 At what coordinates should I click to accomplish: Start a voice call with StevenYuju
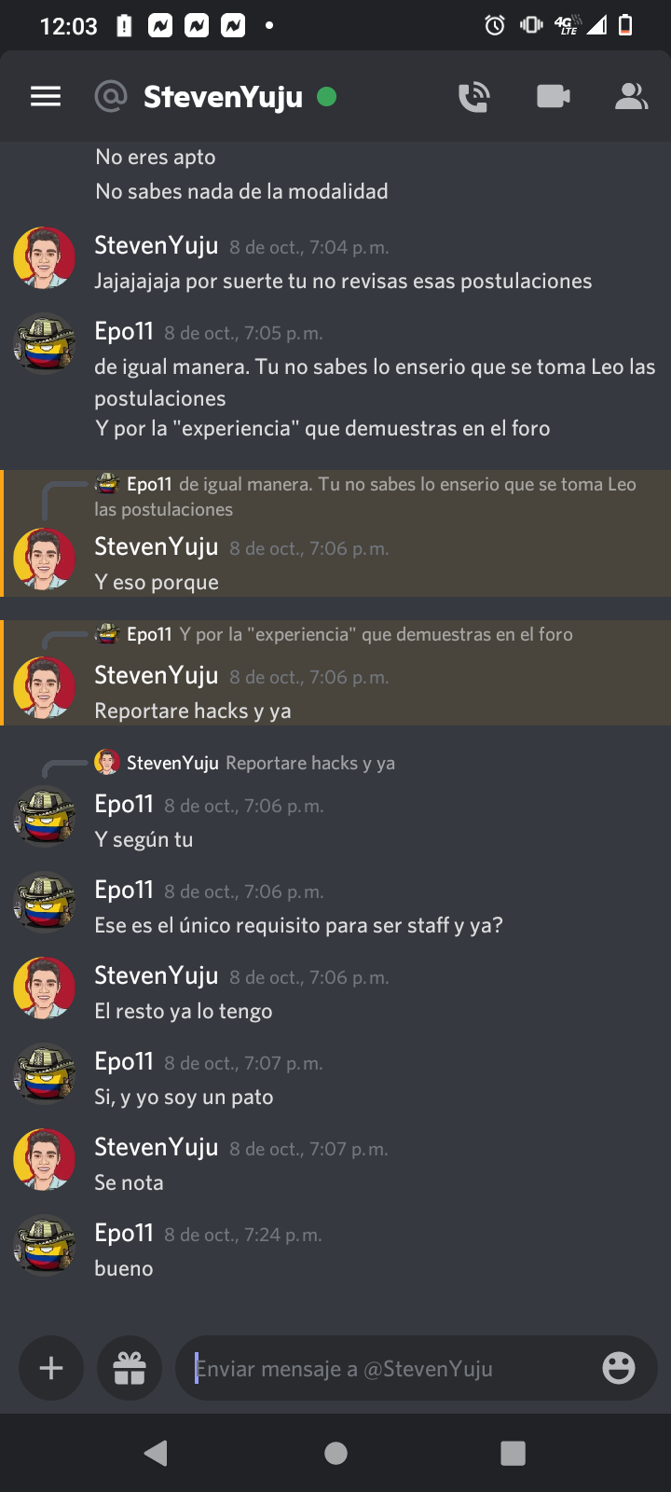click(474, 97)
